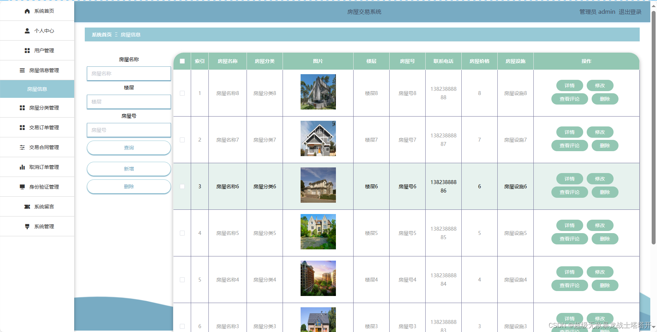
Task: Focus the 楼层 search field
Action: pyautogui.click(x=129, y=102)
